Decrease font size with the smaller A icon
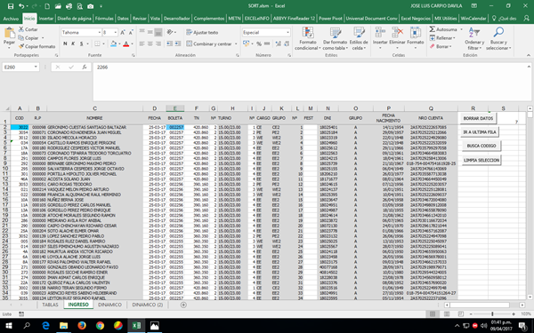Screen dimensions: 534x333 coord(131,32)
